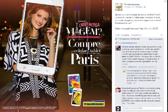Image resolution: width=168 pixels, height=112 pixels.
Task: Click Comentar under the post
Action: click(x=125, y=35)
